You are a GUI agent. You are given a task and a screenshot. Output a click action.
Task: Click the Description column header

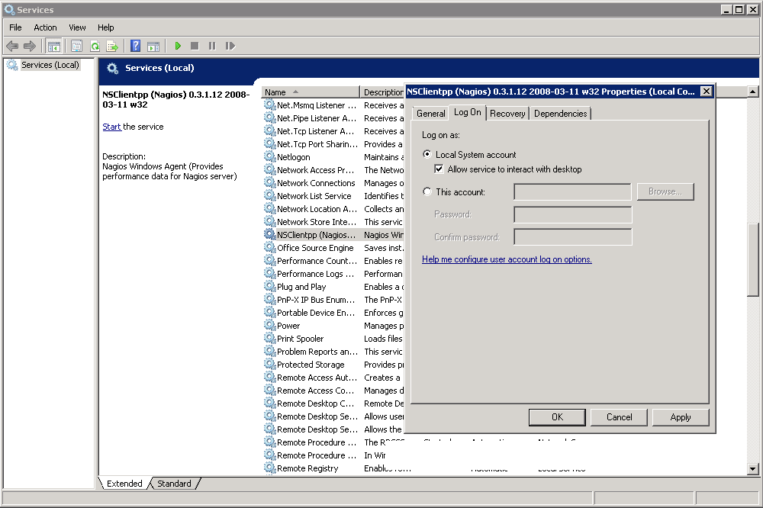tap(382, 92)
